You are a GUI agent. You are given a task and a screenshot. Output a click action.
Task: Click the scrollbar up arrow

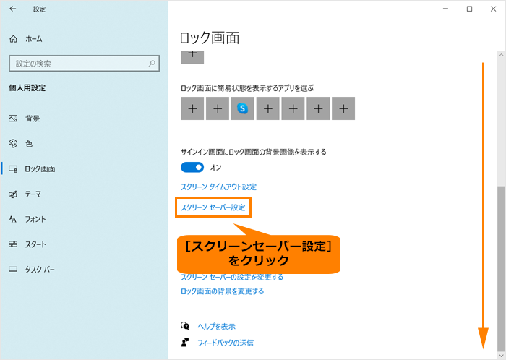(x=501, y=55)
